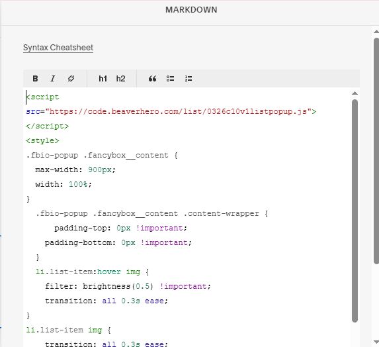Insert a hyperlink using the link icon
This screenshot has width=379, height=347.
(71, 78)
